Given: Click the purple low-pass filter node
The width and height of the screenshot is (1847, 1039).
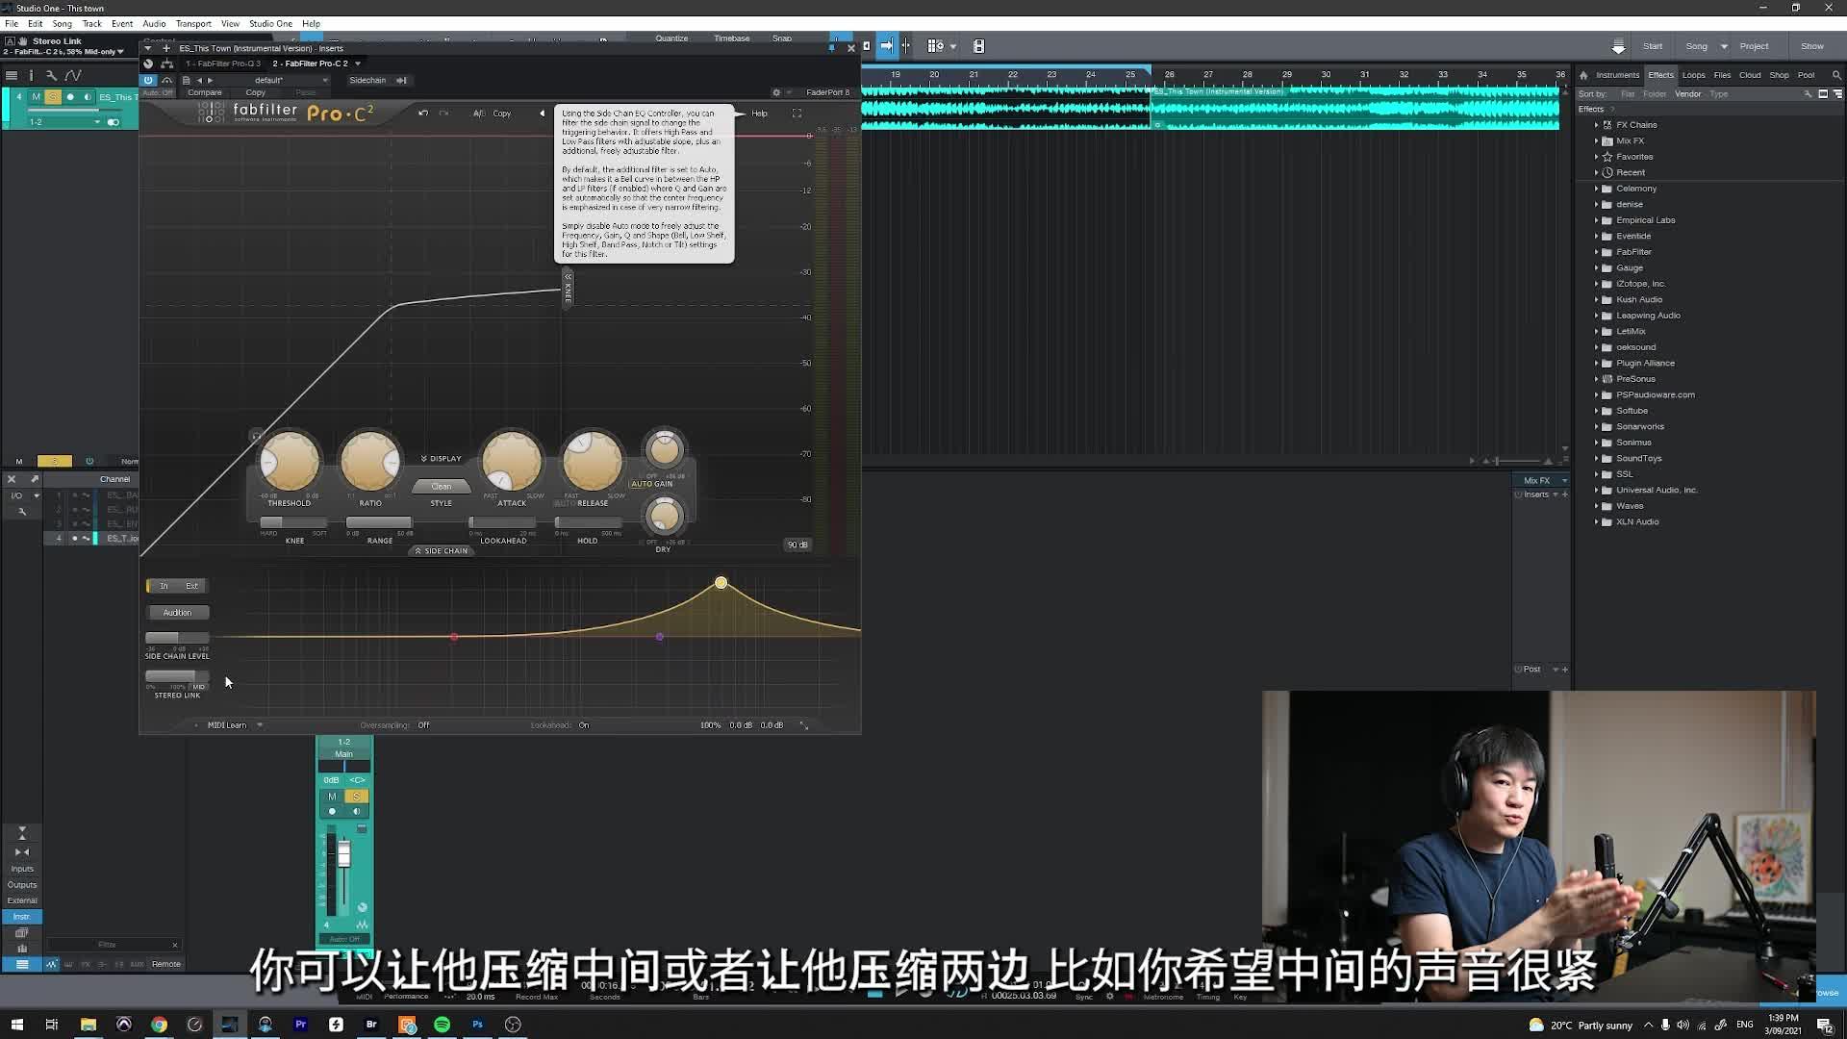Looking at the screenshot, I should click(x=659, y=637).
